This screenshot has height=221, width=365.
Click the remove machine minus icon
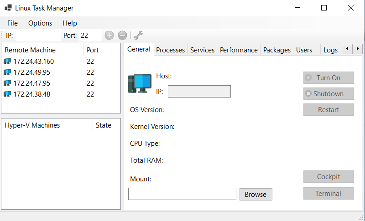pyautogui.click(x=122, y=35)
